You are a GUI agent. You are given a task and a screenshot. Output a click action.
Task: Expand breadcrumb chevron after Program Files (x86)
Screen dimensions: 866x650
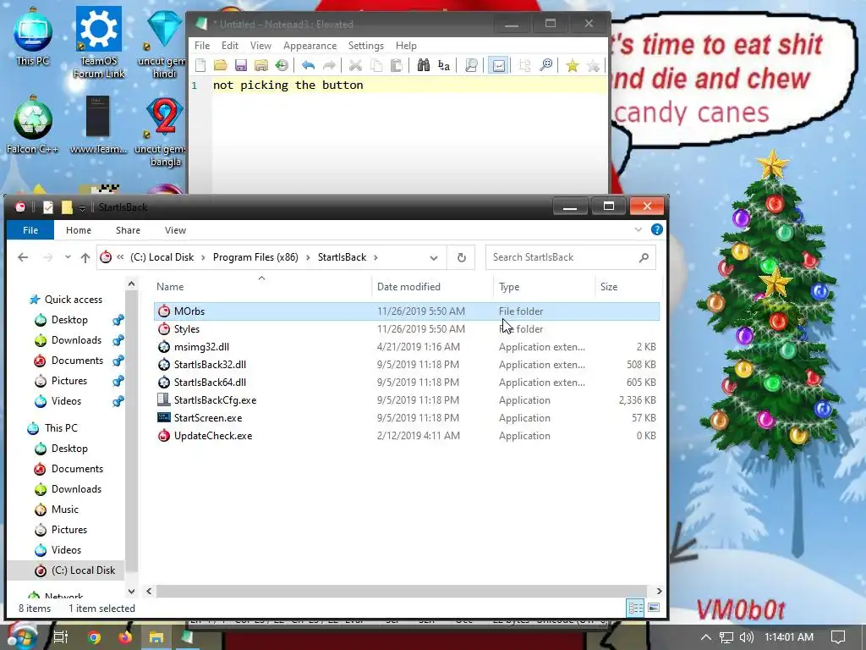(308, 257)
